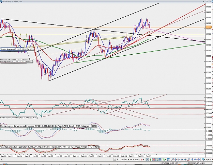Click the green cursor arrow tool
The image size is (213, 165).
pos(164,160)
